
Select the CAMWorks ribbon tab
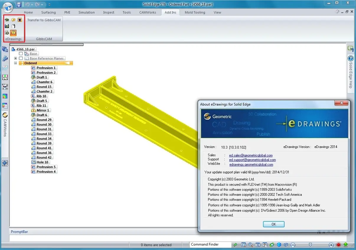(x=148, y=12)
